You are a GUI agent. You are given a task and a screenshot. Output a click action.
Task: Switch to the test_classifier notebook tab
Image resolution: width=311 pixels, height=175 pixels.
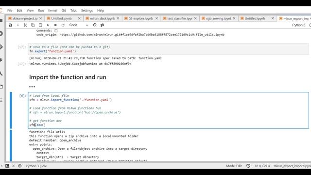pos(180,18)
